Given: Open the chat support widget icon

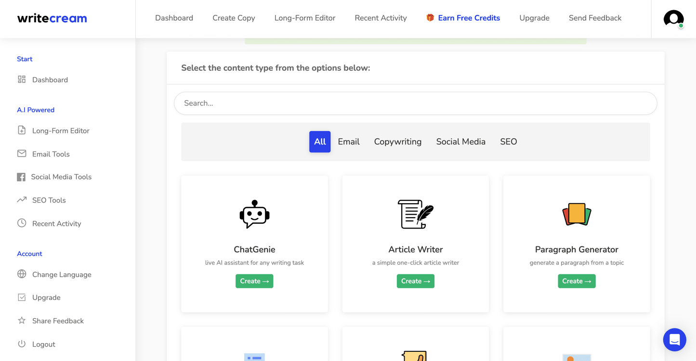Looking at the screenshot, I should 674,340.
